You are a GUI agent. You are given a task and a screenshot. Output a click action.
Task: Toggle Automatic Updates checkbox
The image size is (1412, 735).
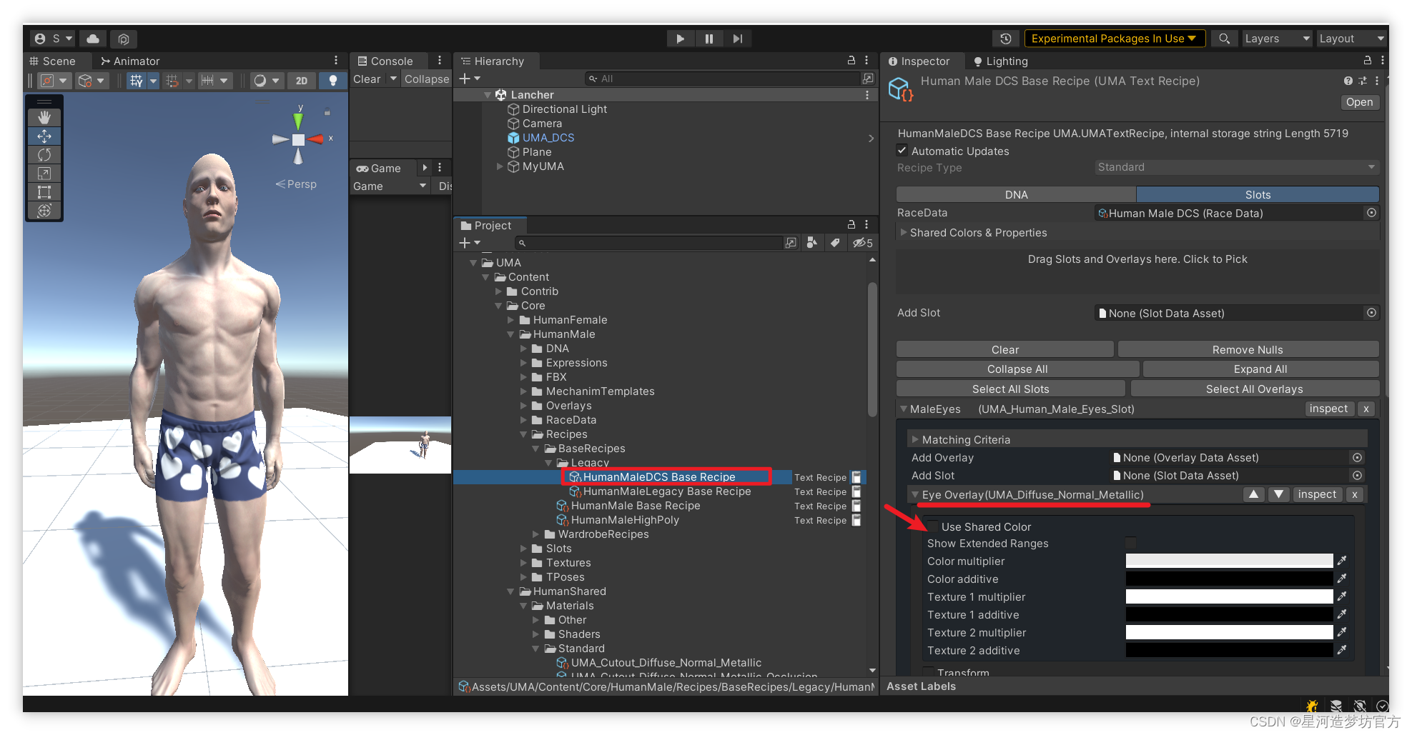click(x=902, y=151)
